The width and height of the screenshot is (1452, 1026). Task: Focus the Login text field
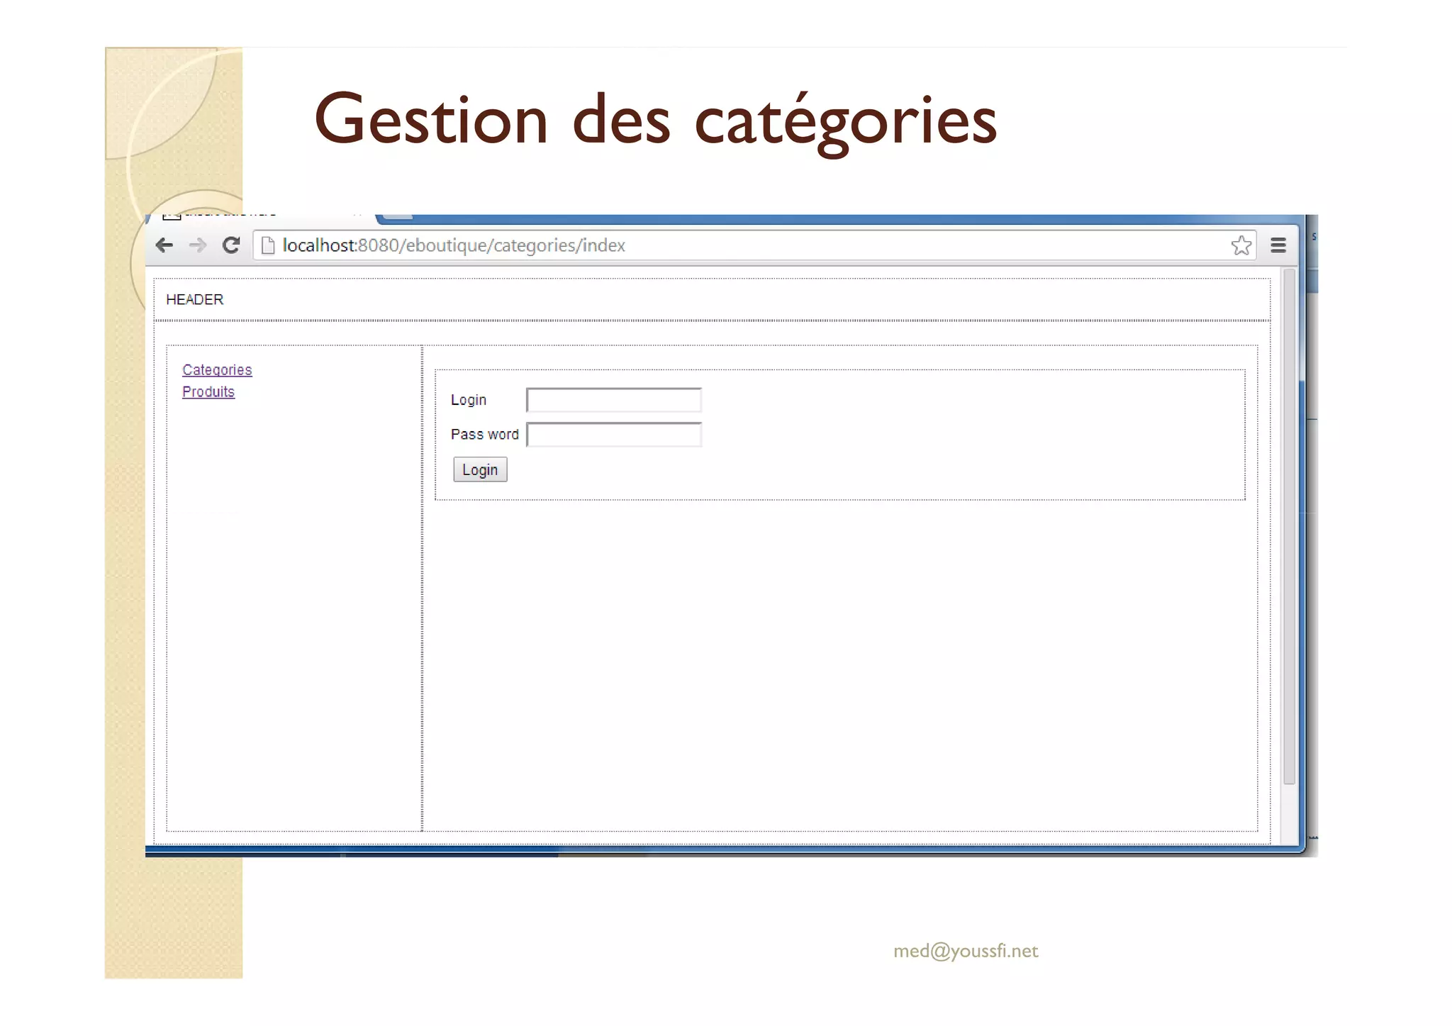pyautogui.click(x=614, y=400)
